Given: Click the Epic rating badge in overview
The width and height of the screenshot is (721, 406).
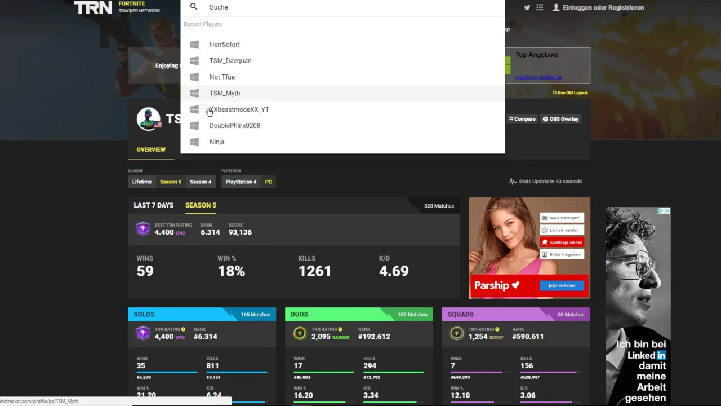Looking at the screenshot, I should tap(143, 228).
